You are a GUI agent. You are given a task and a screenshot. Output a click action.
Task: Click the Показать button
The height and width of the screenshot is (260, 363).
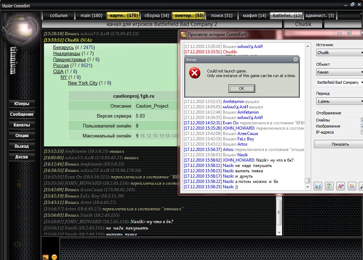[339, 144]
